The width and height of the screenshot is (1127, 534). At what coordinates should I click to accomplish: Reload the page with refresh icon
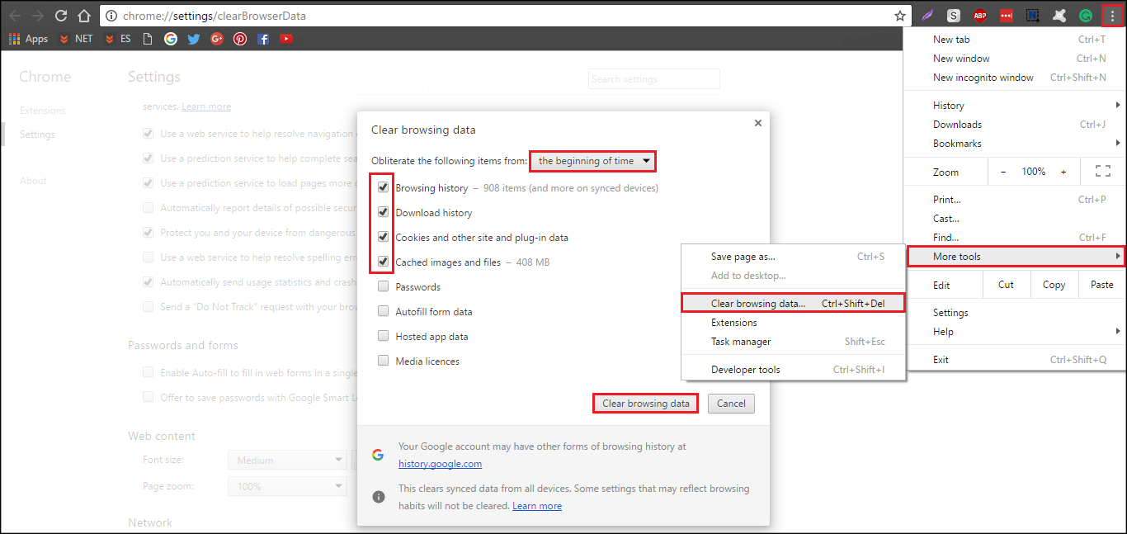(61, 15)
